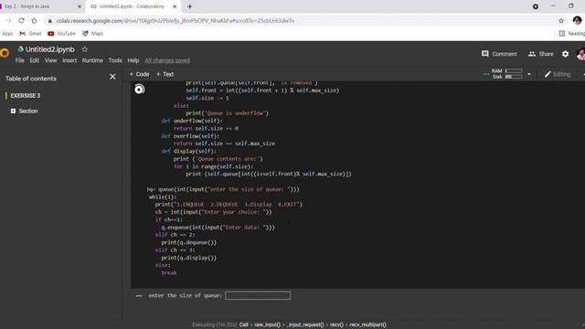This screenshot has height=329, width=585.
Task: Stop the running cell execution
Action: tap(139, 90)
